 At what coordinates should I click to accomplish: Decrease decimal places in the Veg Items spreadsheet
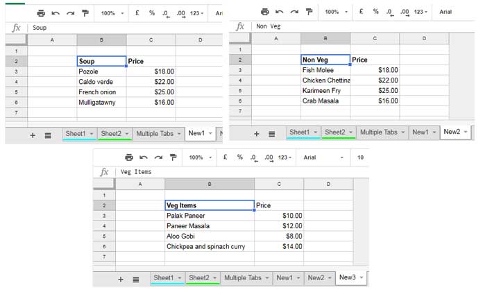coord(254,157)
